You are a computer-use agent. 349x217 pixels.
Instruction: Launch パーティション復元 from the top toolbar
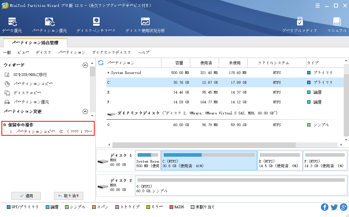click(x=49, y=25)
